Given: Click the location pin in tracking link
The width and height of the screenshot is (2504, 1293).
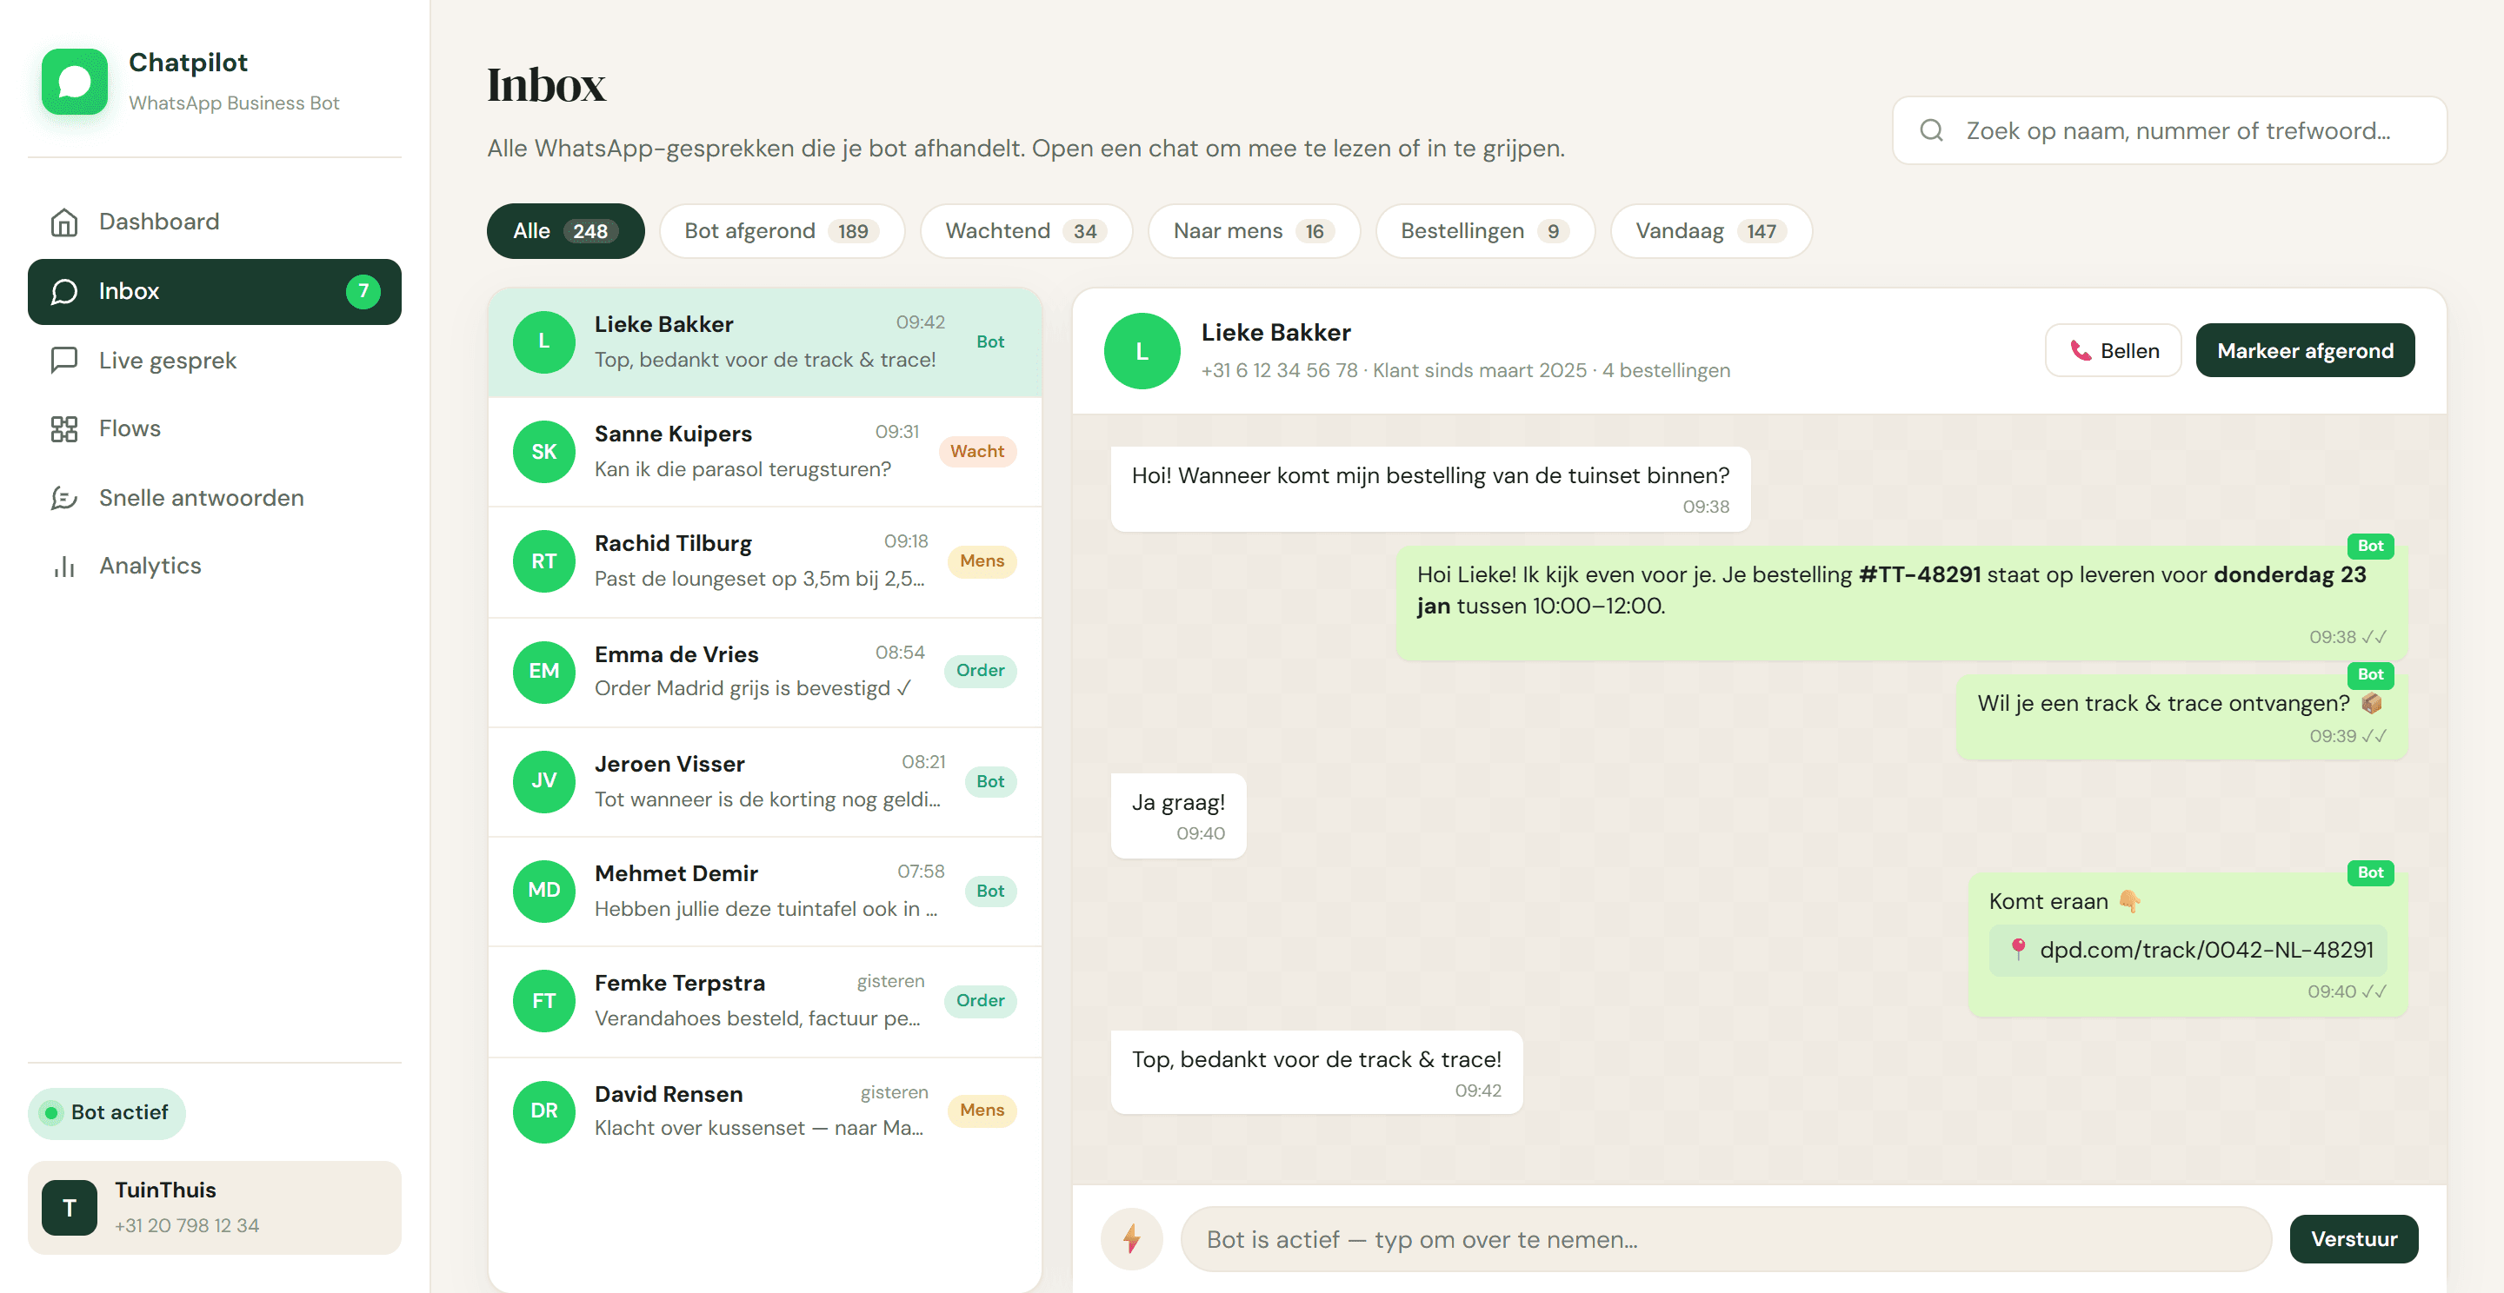Looking at the screenshot, I should click(x=2018, y=949).
